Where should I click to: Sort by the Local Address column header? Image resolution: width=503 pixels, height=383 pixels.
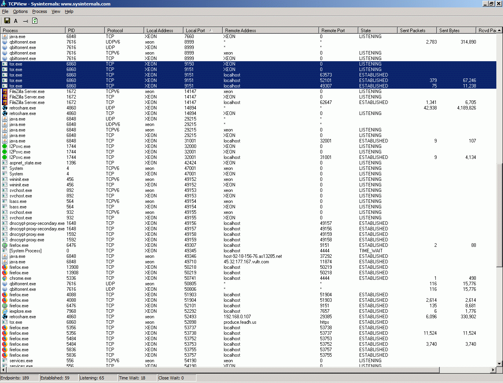(163, 30)
